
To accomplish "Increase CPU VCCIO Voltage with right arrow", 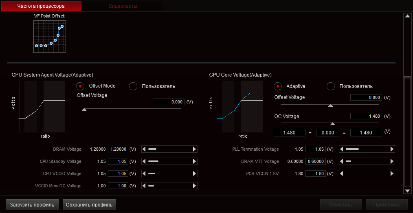I will [x=195, y=173].
